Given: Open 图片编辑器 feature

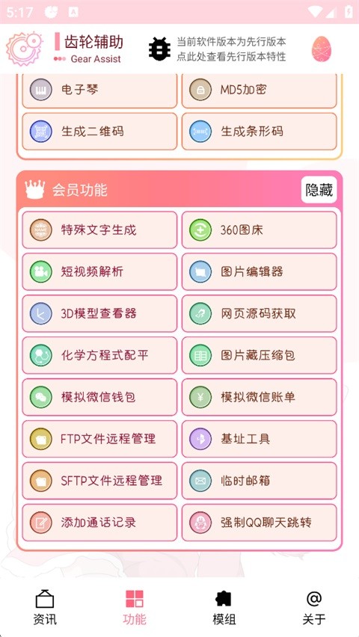Looking at the screenshot, I should (x=260, y=272).
